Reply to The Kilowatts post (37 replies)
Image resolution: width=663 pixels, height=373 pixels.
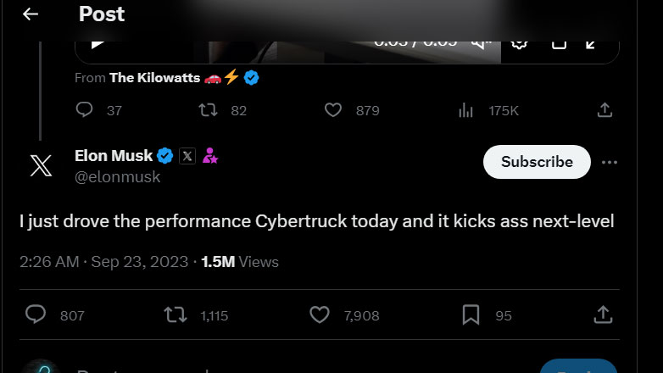[85, 110]
